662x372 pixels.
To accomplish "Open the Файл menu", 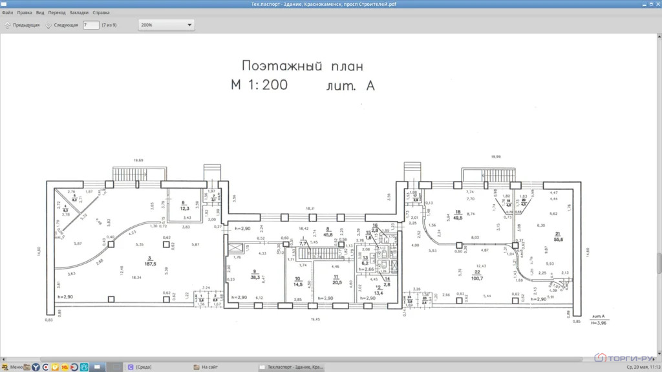I will (7, 13).
